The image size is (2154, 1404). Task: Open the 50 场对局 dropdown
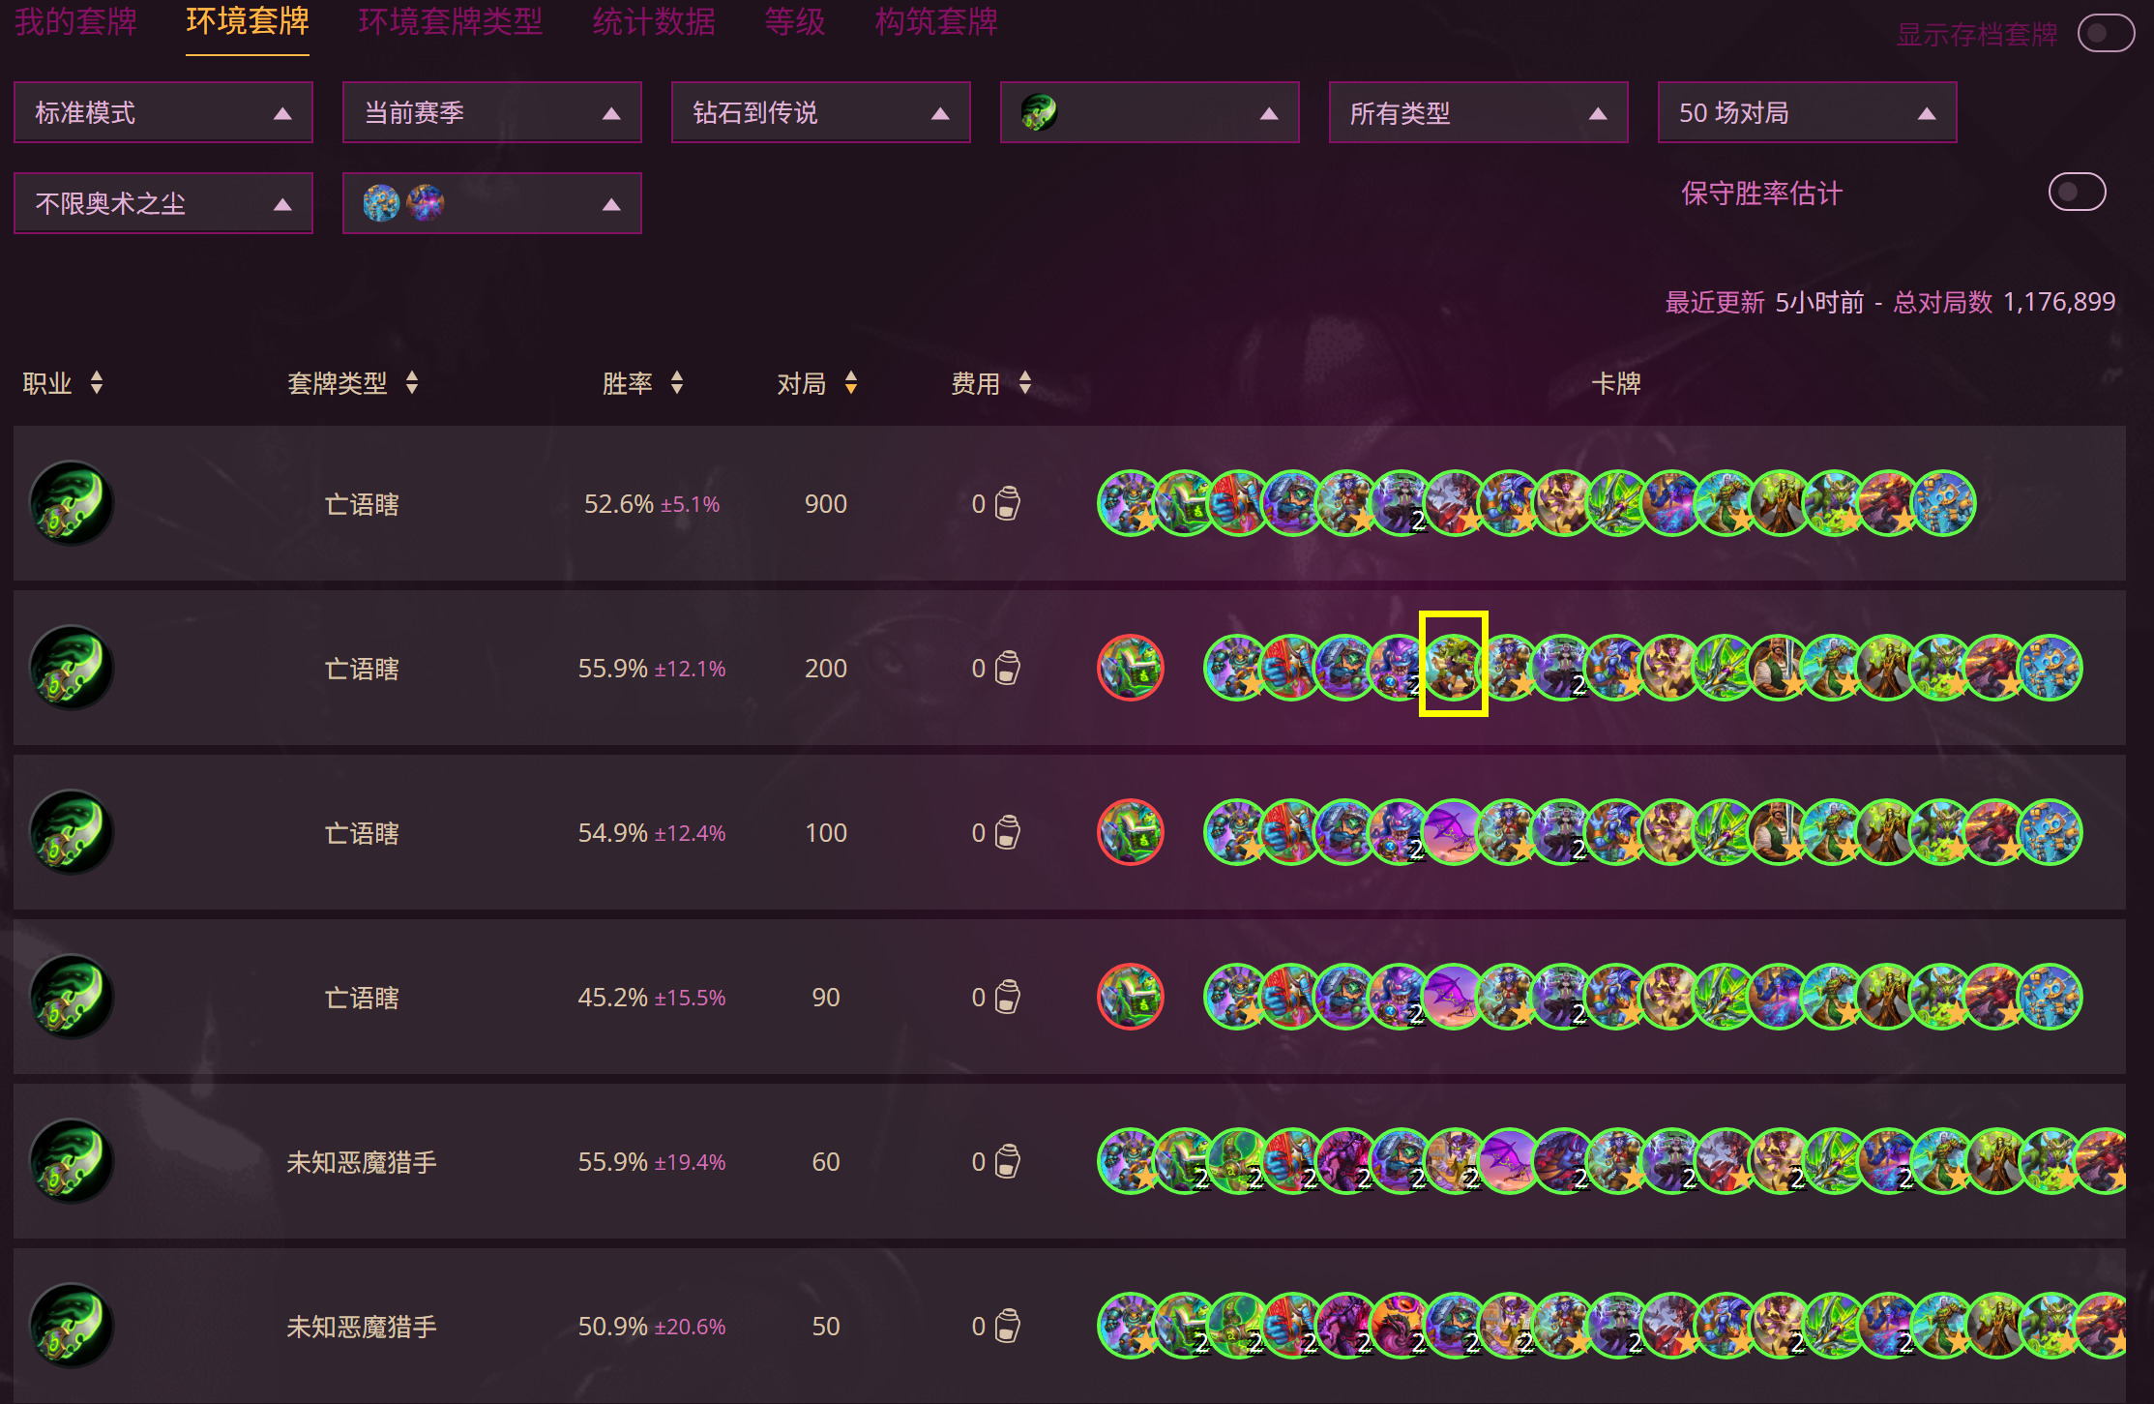click(1808, 112)
